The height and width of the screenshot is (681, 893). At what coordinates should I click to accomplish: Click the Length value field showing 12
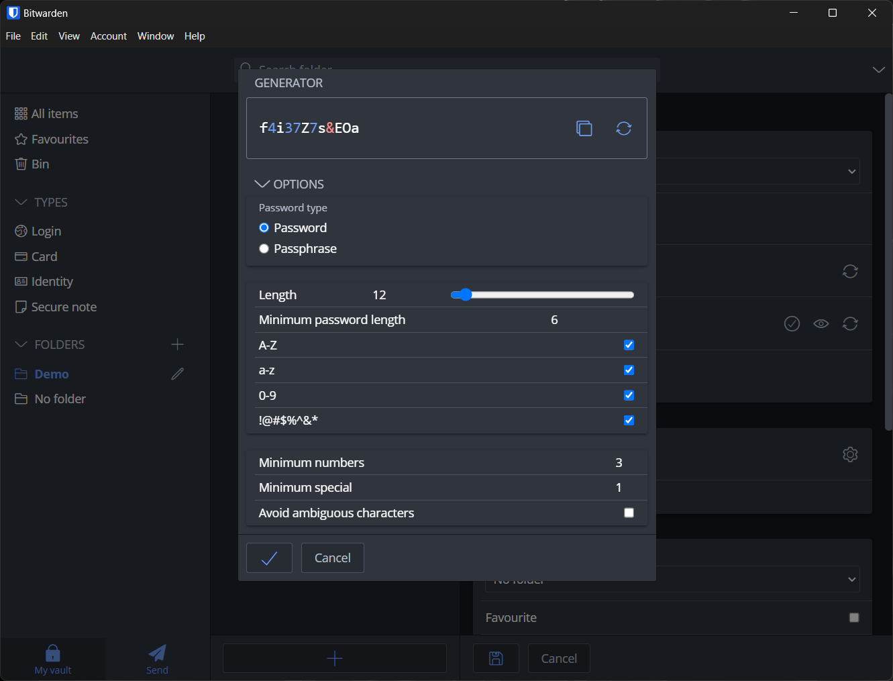(379, 295)
